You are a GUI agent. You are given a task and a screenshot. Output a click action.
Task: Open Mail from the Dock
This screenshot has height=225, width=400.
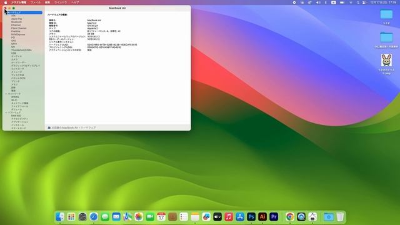click(116, 217)
